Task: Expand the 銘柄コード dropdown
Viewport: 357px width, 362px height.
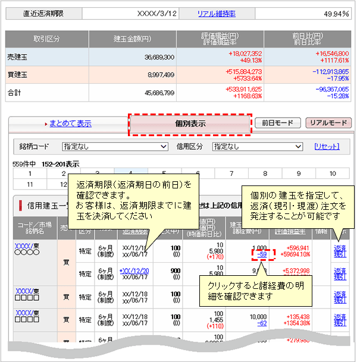Action: [x=115, y=146]
